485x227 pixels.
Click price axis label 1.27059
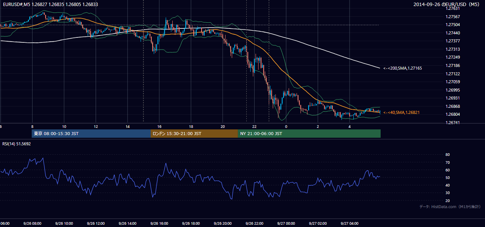(x=453, y=82)
